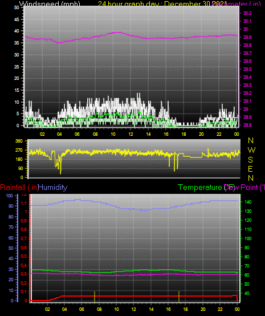
Task: Select the '29.5' barometer axis label
Action: tap(247, 69)
